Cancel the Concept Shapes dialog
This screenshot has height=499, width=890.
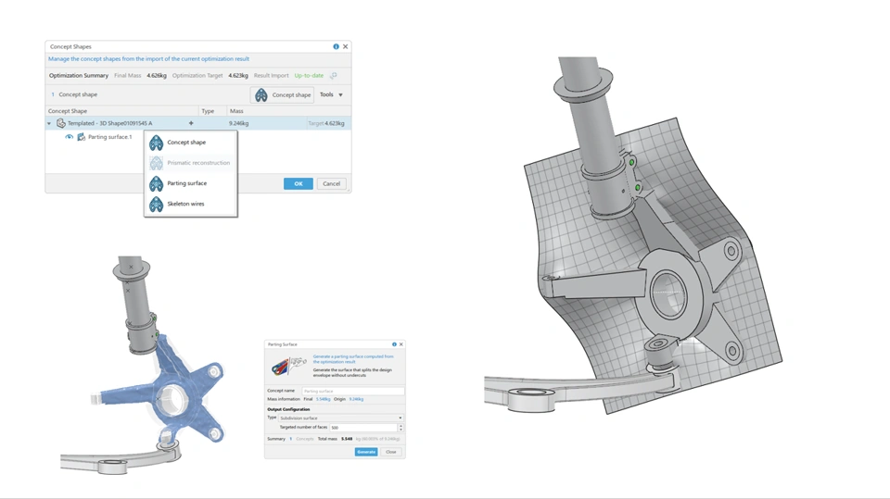click(332, 183)
